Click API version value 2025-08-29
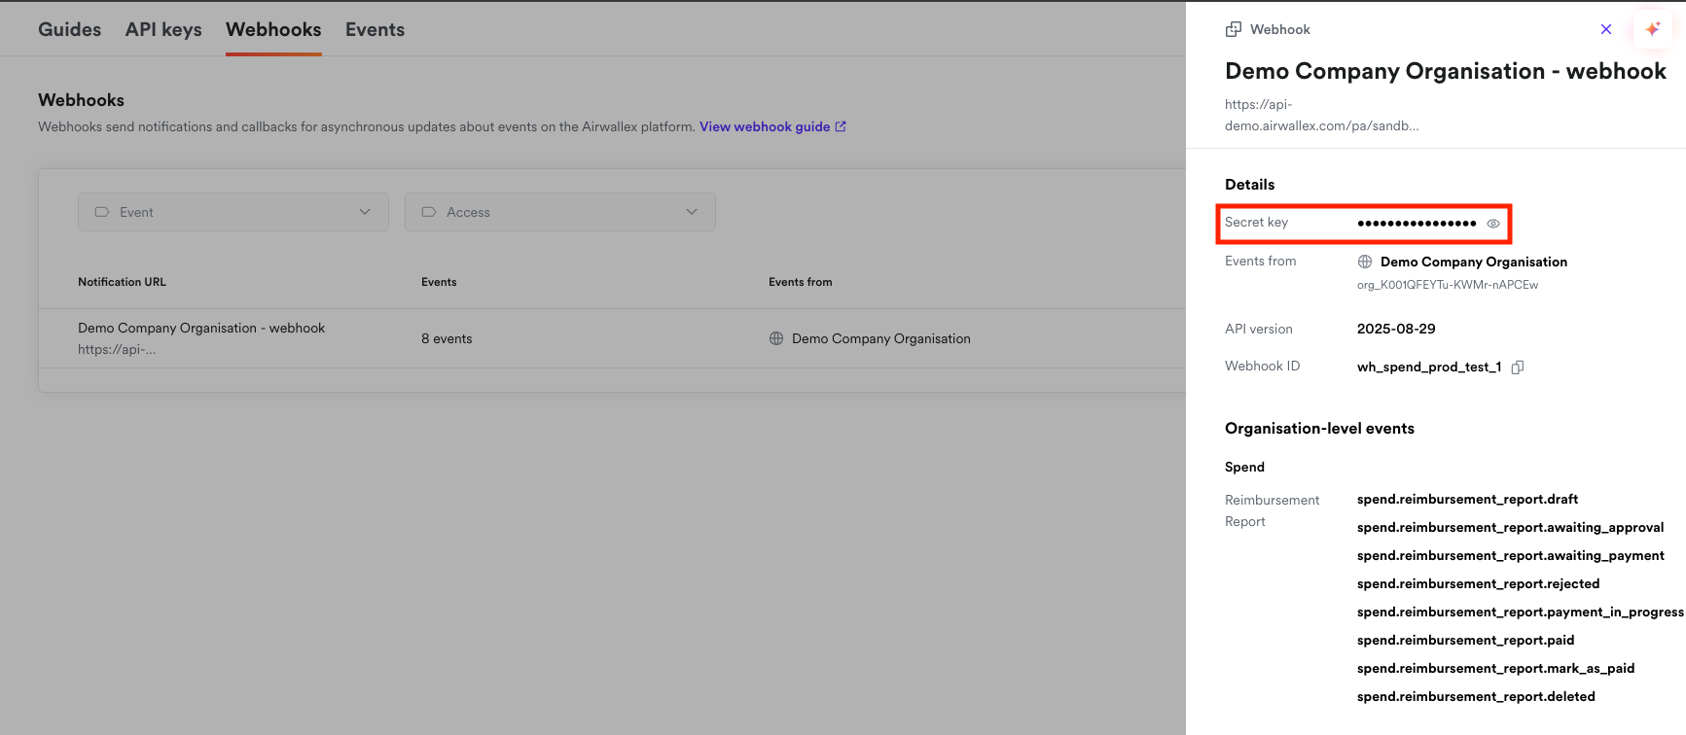Image resolution: width=1686 pixels, height=735 pixels. point(1396,329)
